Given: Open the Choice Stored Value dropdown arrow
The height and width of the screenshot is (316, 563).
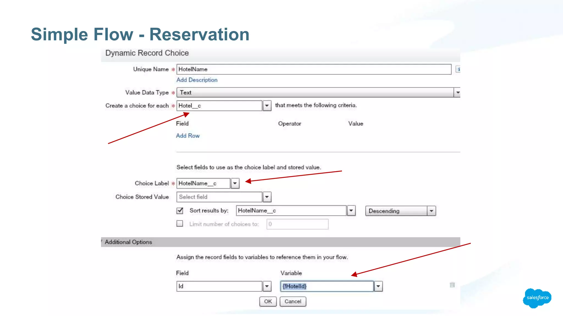Looking at the screenshot, I should (x=267, y=197).
